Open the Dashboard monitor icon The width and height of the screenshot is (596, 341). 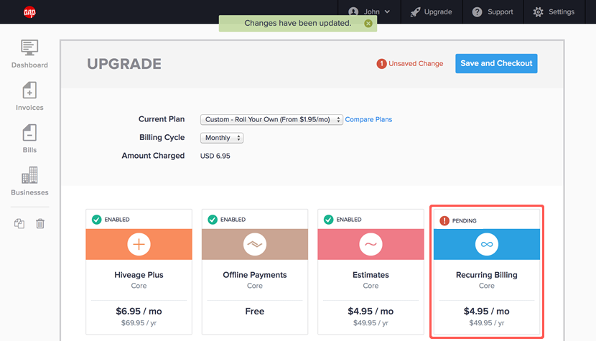pyautogui.click(x=29, y=47)
